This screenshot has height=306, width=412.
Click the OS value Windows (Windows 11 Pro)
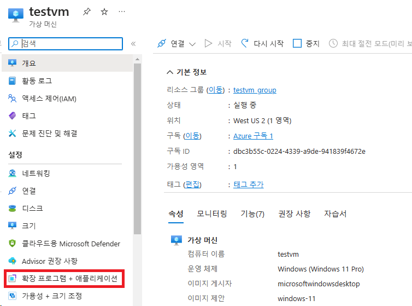coord(321,269)
